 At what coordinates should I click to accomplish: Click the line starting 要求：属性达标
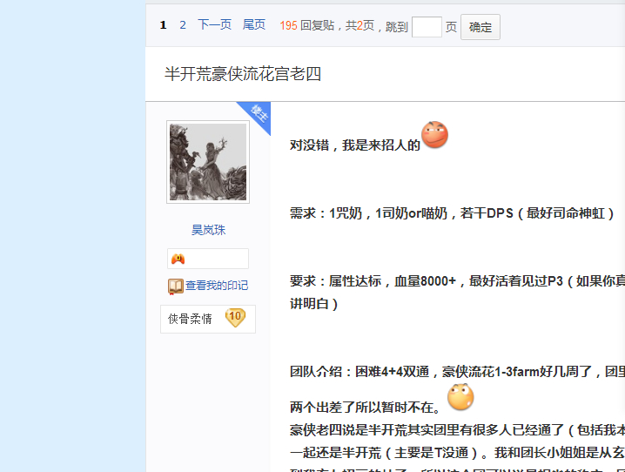457,281
